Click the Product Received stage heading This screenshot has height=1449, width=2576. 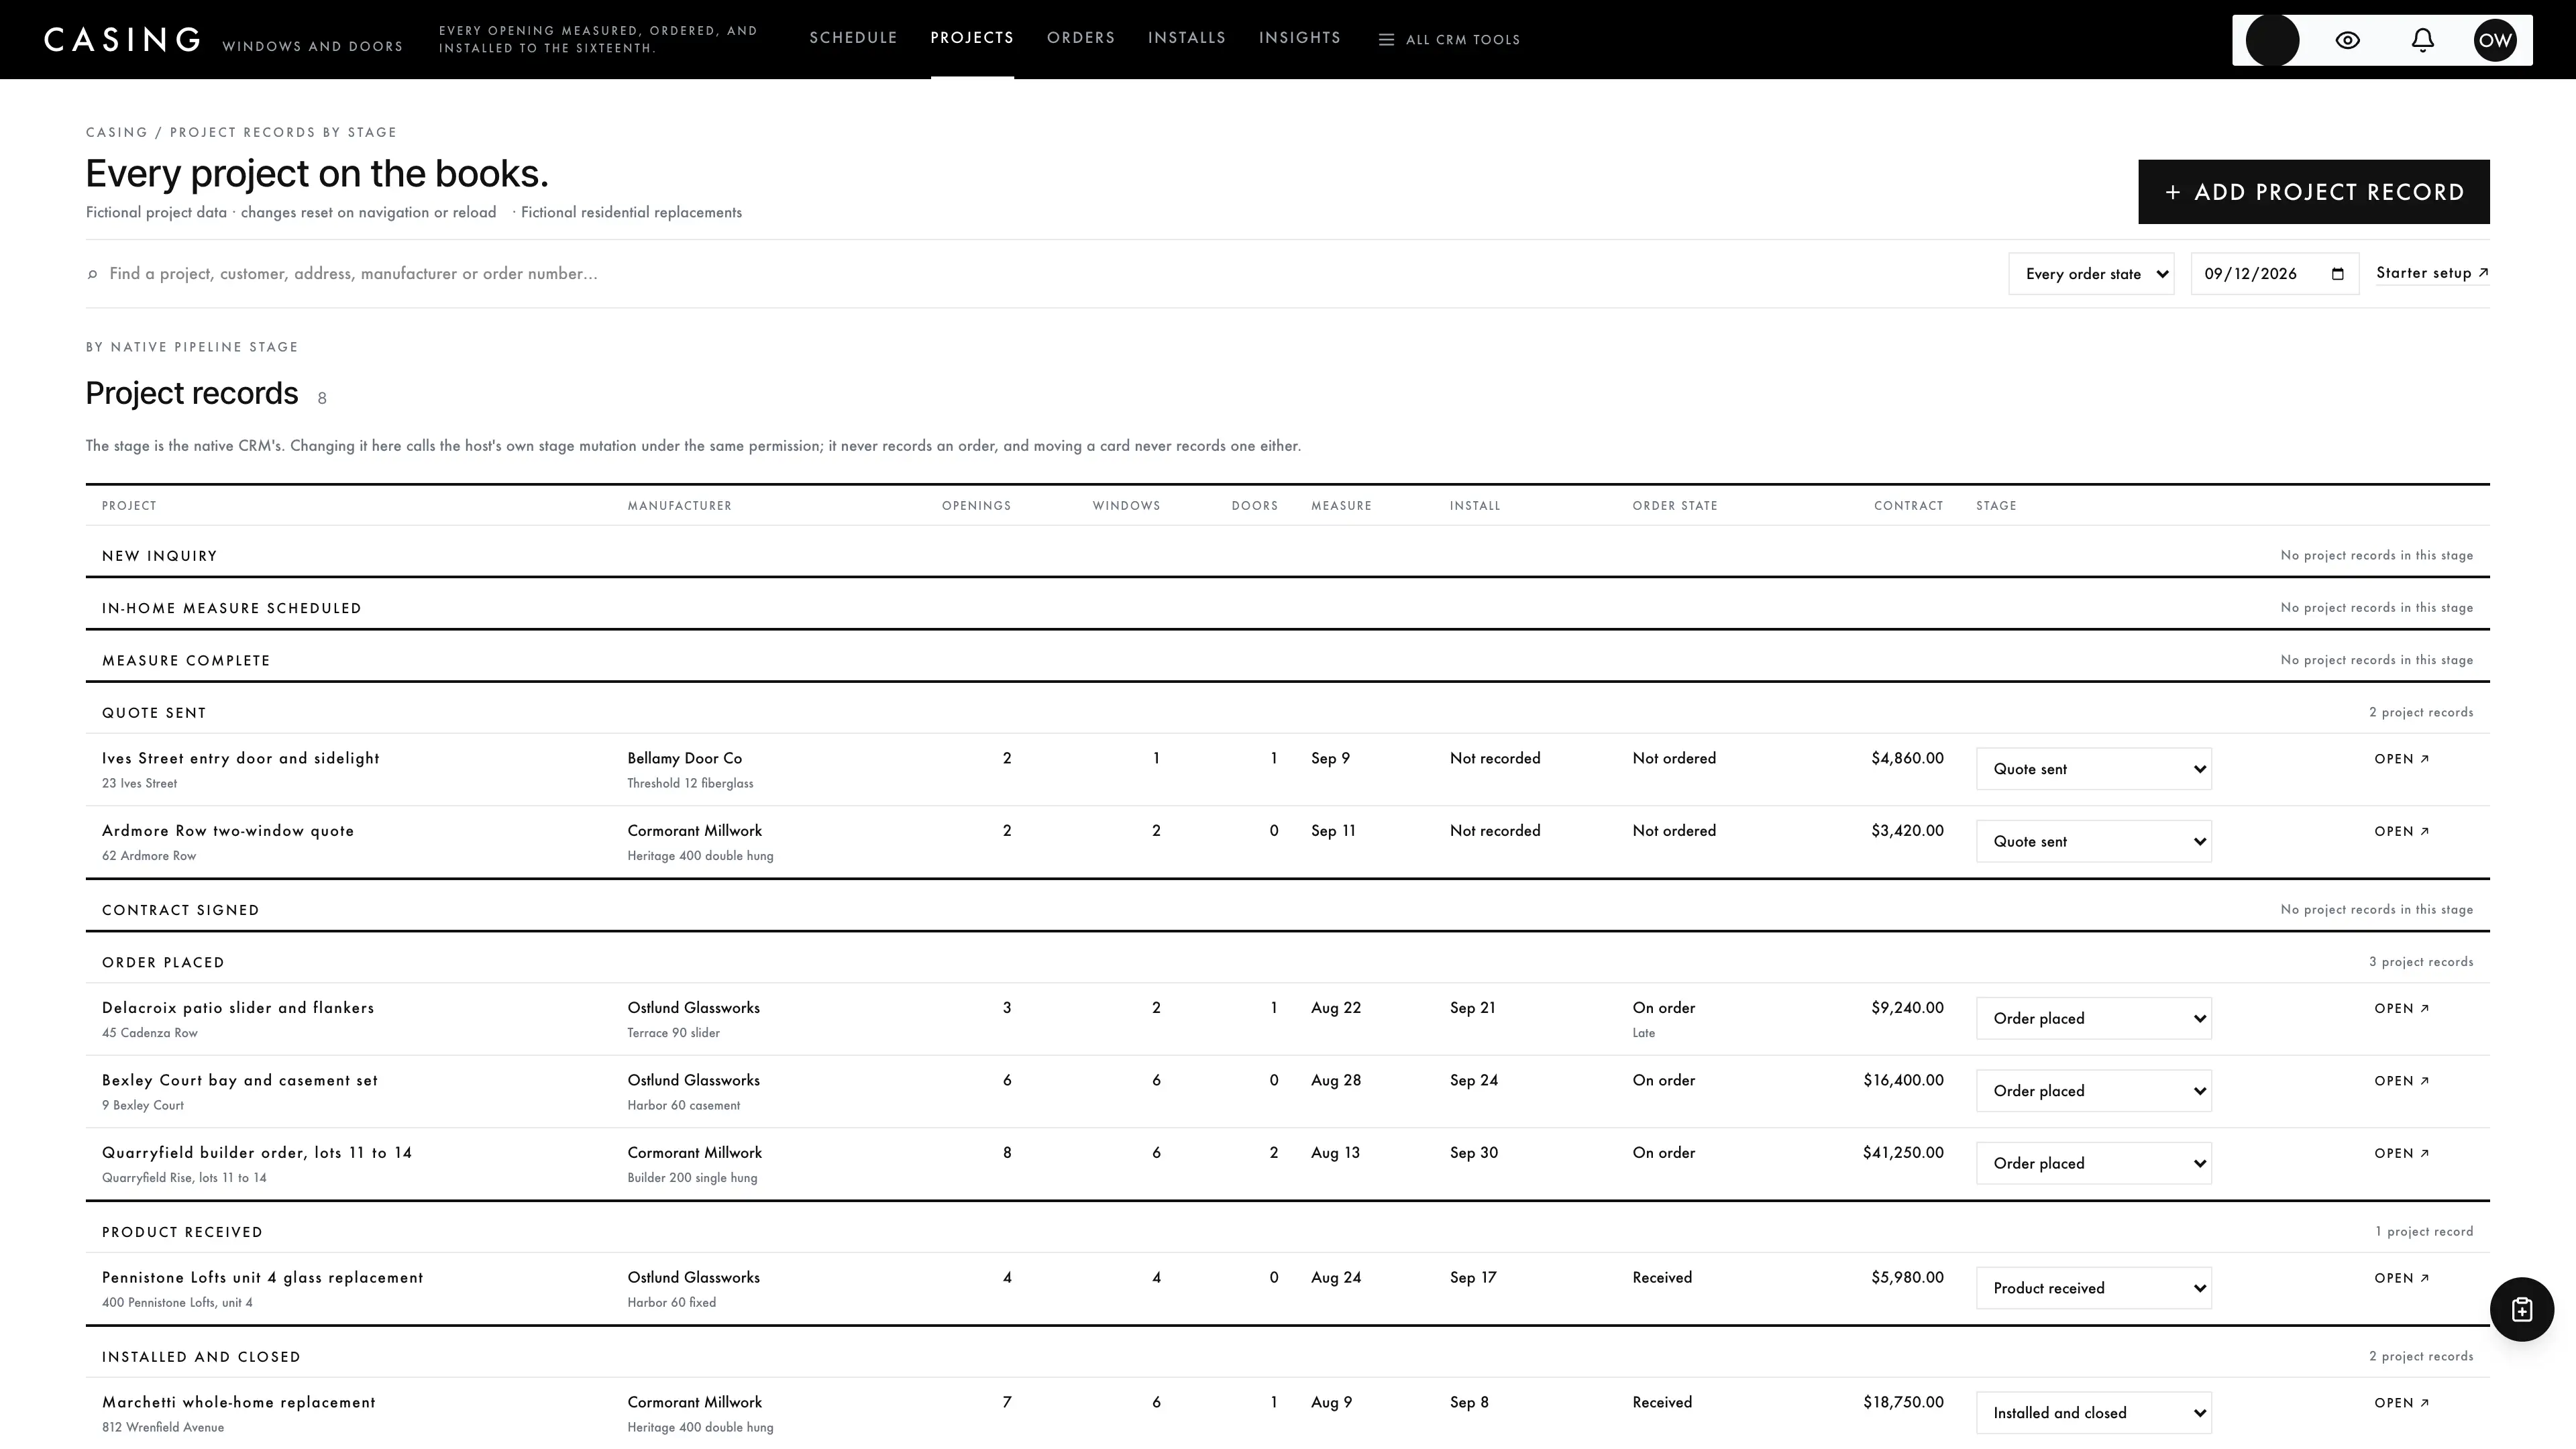pos(182,1233)
